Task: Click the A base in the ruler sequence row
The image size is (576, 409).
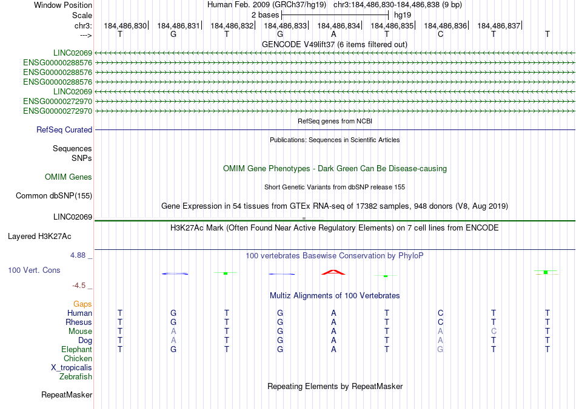Action: point(333,34)
